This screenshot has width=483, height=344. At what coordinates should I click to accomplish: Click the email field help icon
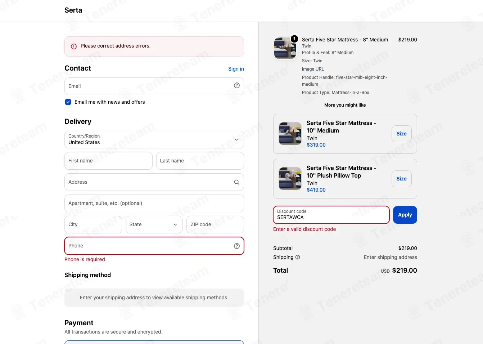click(237, 86)
